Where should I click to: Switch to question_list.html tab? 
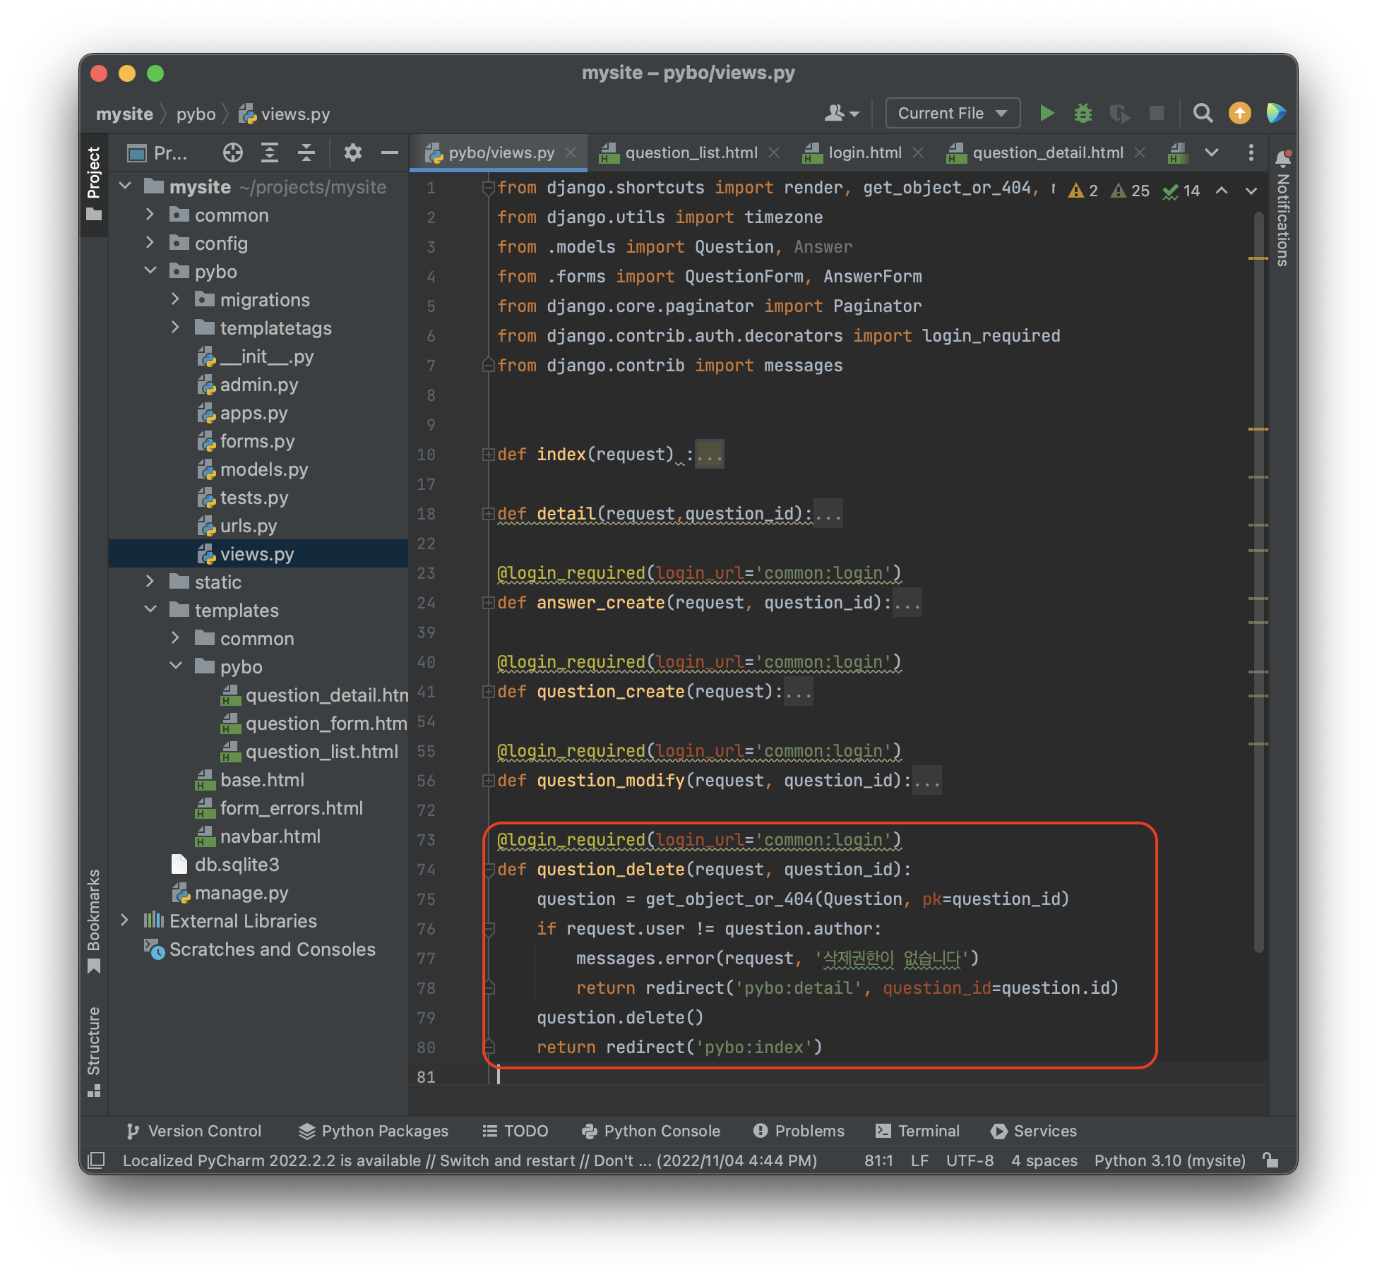690,152
